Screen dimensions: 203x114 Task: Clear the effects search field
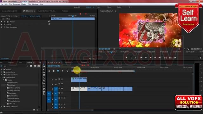coord(27,66)
